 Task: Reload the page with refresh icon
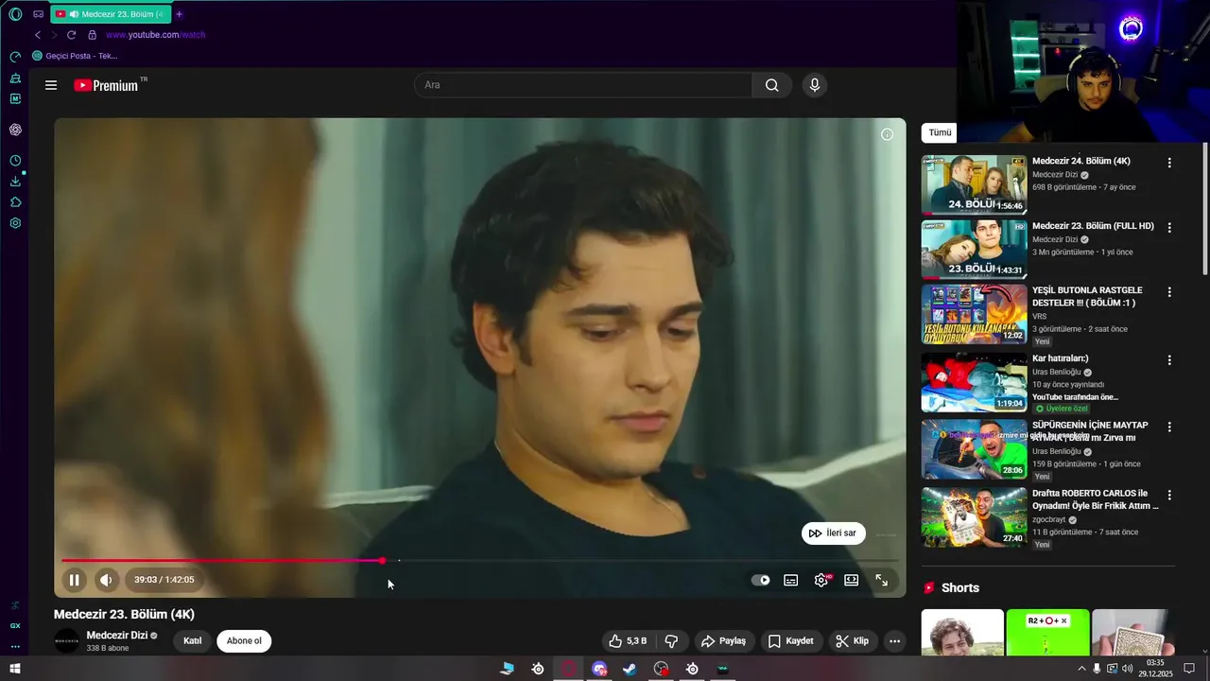point(71,35)
